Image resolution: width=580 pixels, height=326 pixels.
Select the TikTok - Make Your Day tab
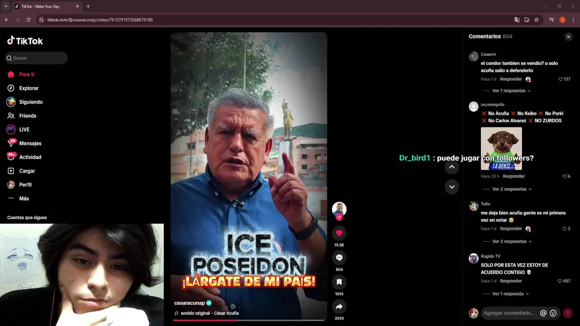(x=46, y=6)
